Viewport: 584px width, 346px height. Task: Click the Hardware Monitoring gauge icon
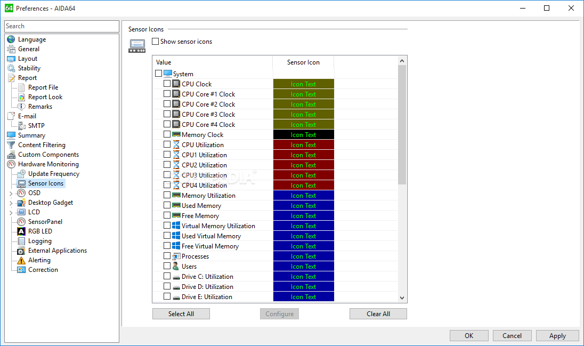pos(11,164)
